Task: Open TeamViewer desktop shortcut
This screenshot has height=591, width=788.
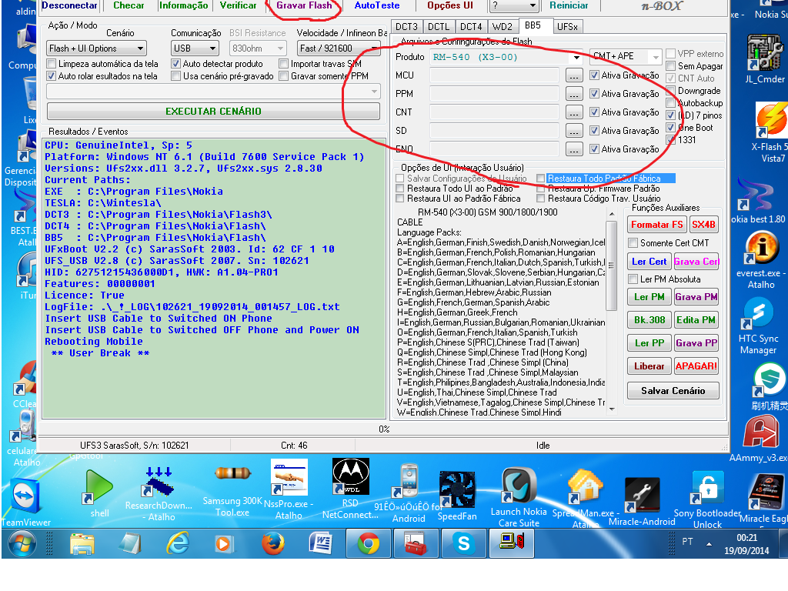Action: coord(24,502)
